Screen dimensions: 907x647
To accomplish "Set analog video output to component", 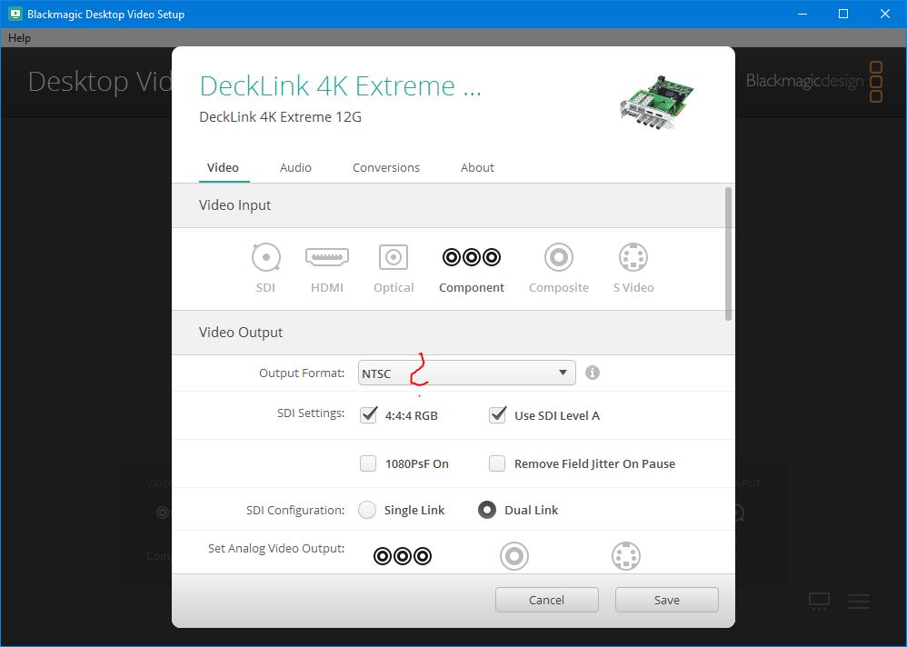I will (x=403, y=556).
